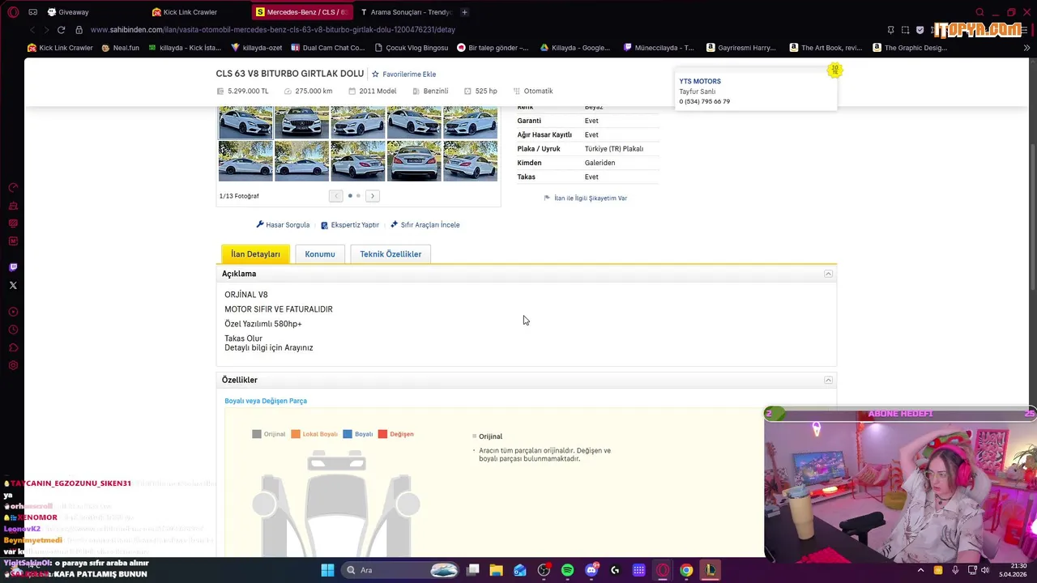Open Discord from the taskbar

591,570
